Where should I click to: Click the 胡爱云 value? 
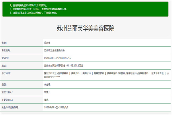[x=47, y=92]
